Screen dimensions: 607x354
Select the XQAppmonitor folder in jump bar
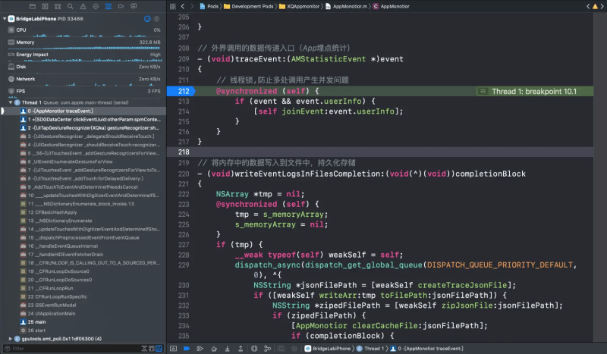click(303, 5)
